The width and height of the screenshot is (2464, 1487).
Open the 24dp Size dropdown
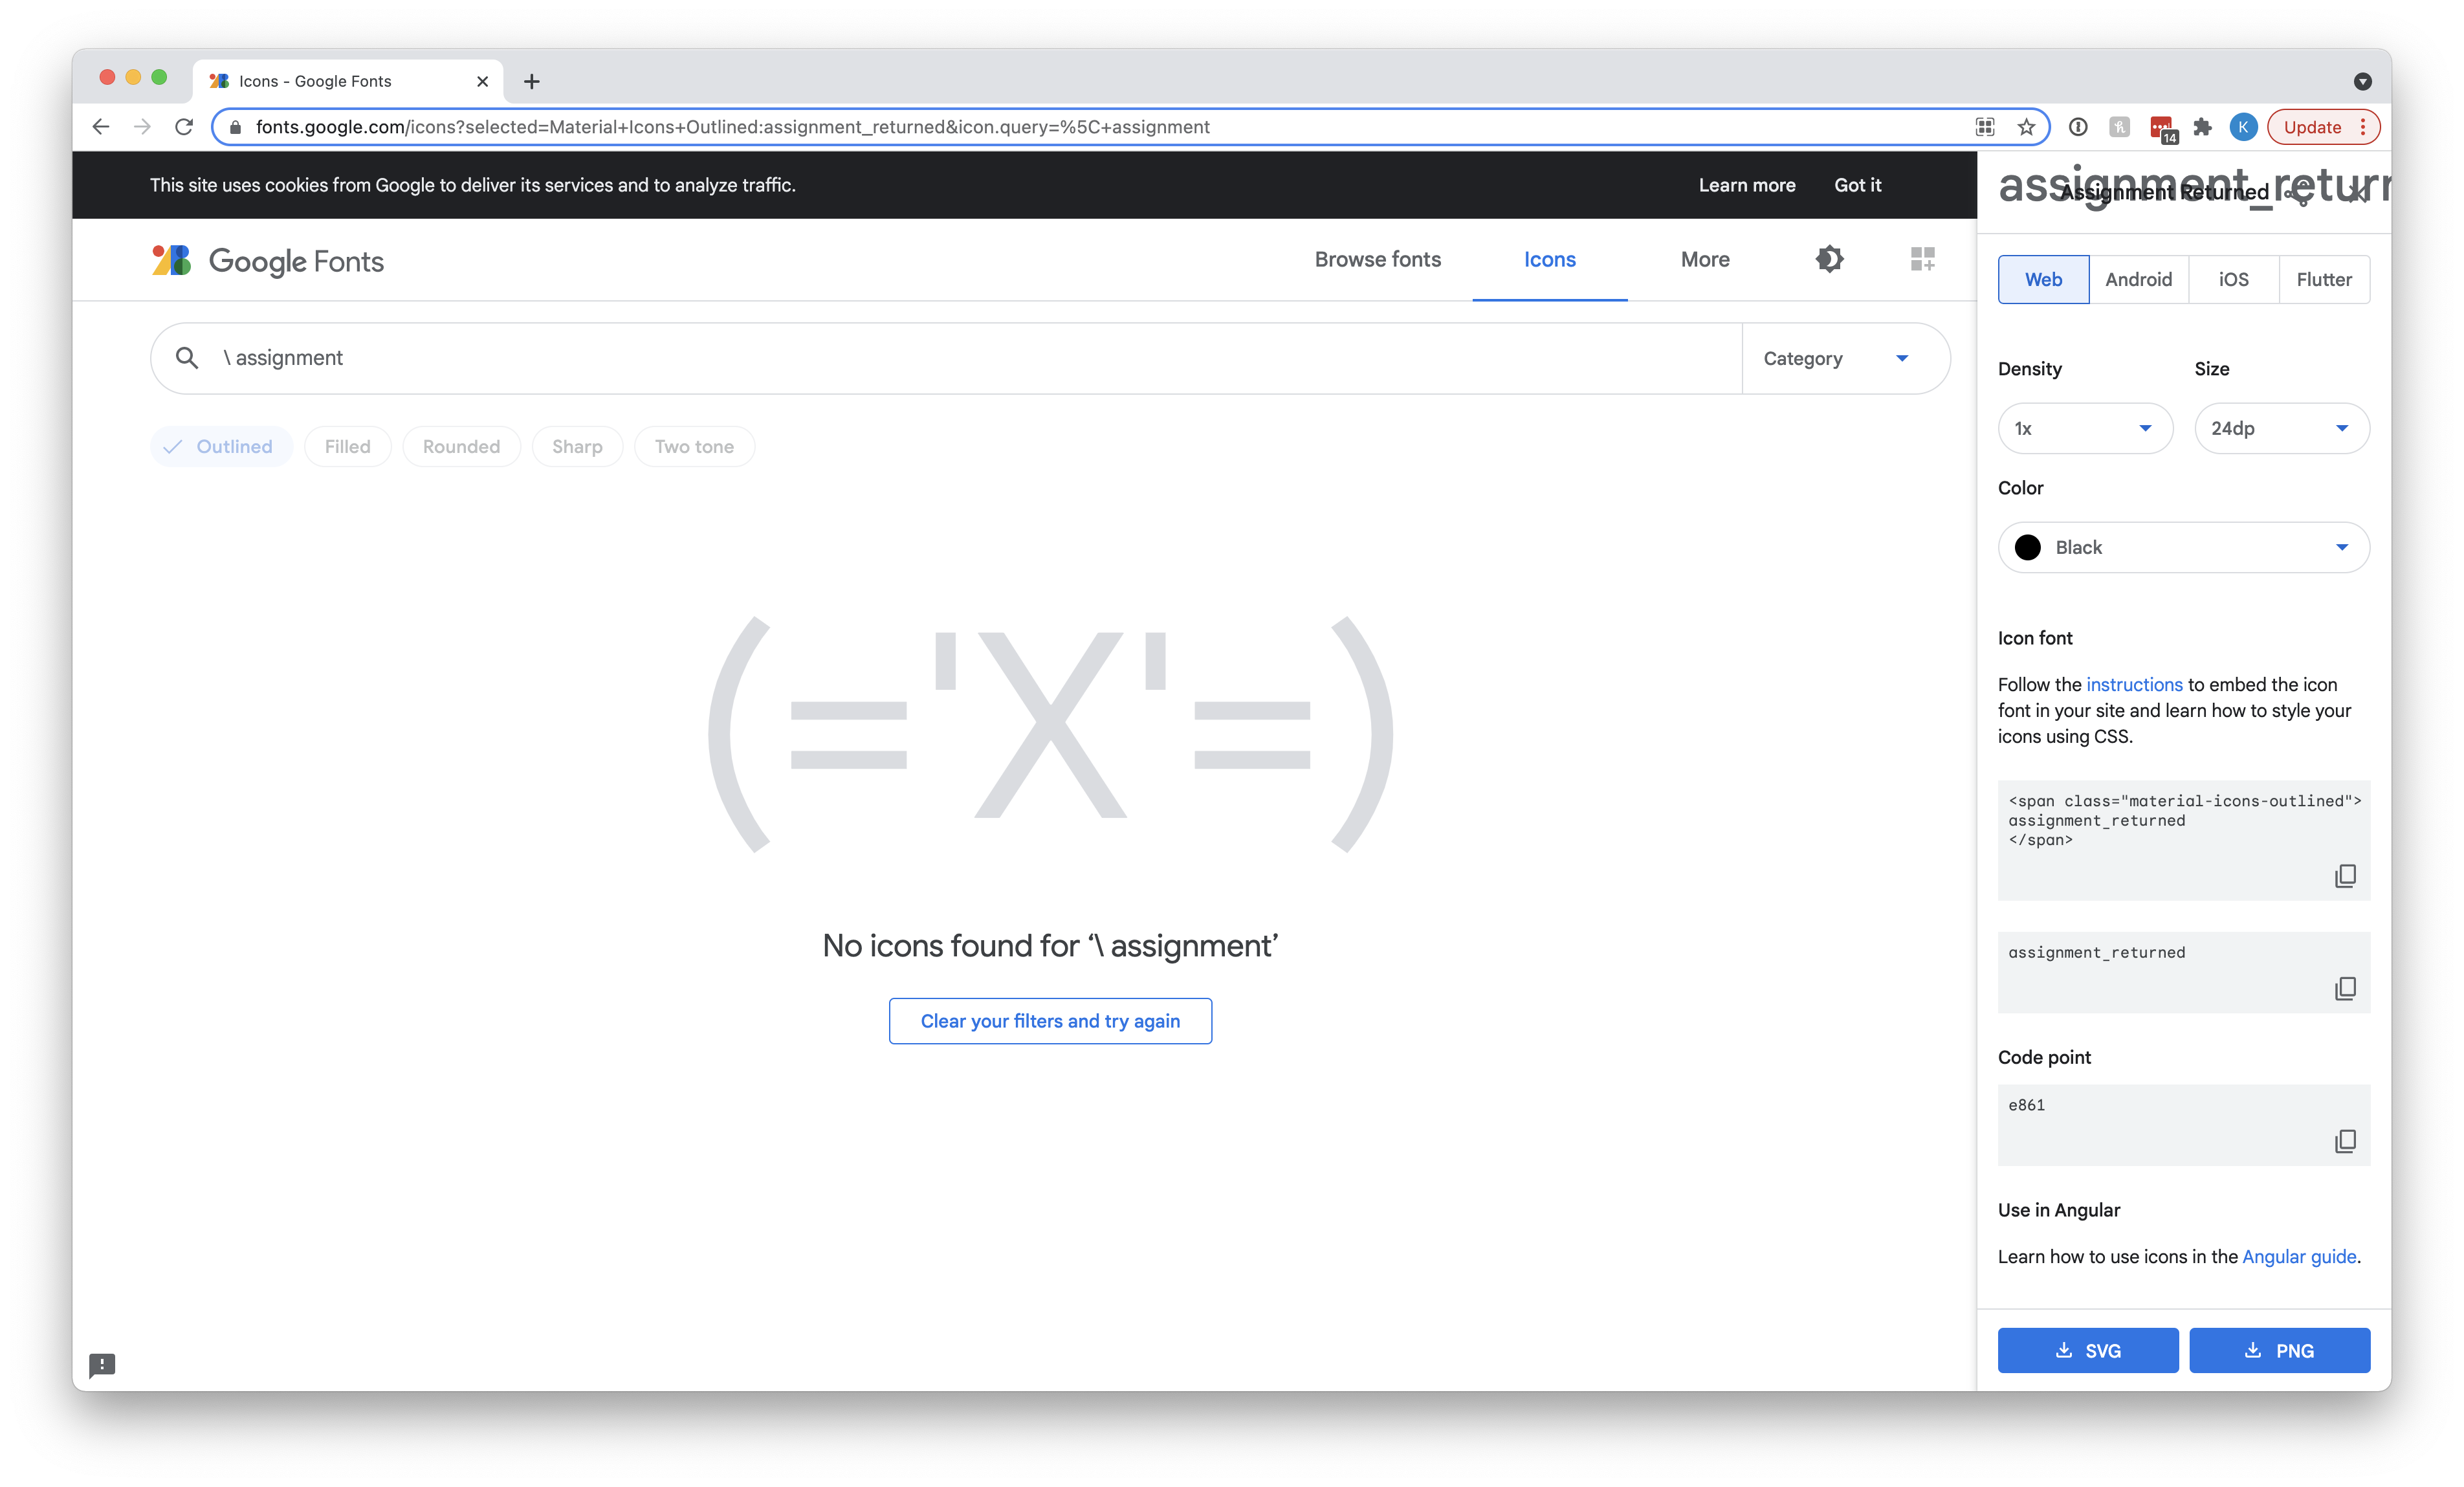pos(2282,428)
